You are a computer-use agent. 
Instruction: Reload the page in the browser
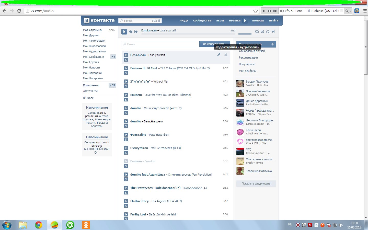[19, 11]
